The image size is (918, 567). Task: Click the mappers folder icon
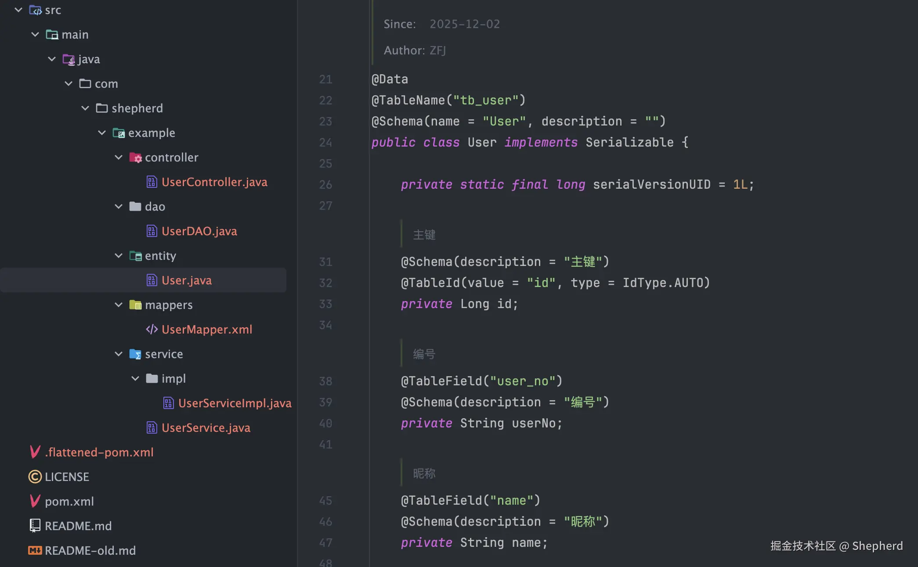[x=135, y=305]
